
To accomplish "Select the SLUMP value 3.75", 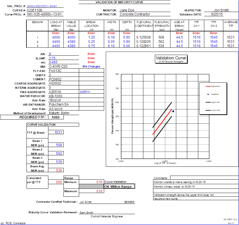I will point(52,58).
